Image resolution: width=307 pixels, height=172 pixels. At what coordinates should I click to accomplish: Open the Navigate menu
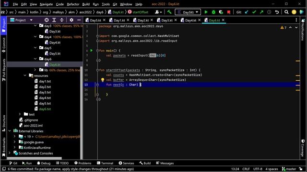(x=46, y=4)
